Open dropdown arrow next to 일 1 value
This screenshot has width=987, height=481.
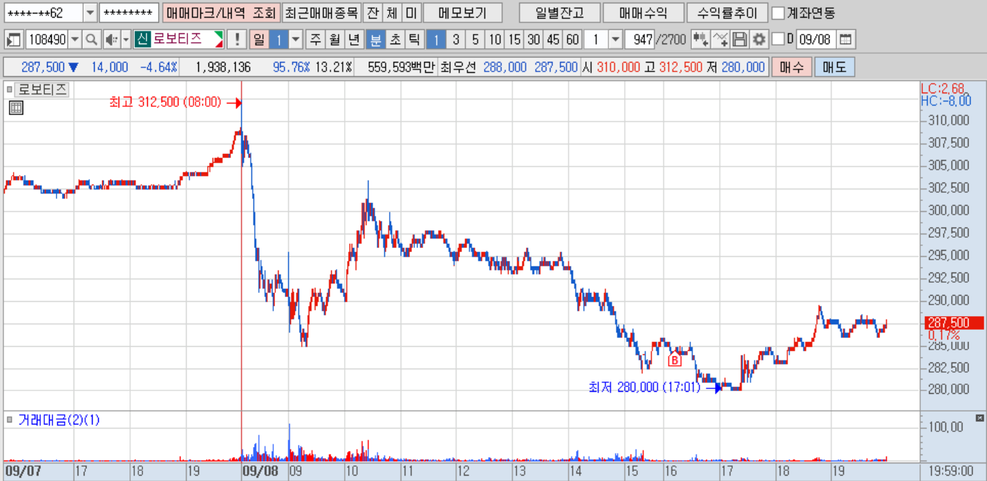click(296, 40)
